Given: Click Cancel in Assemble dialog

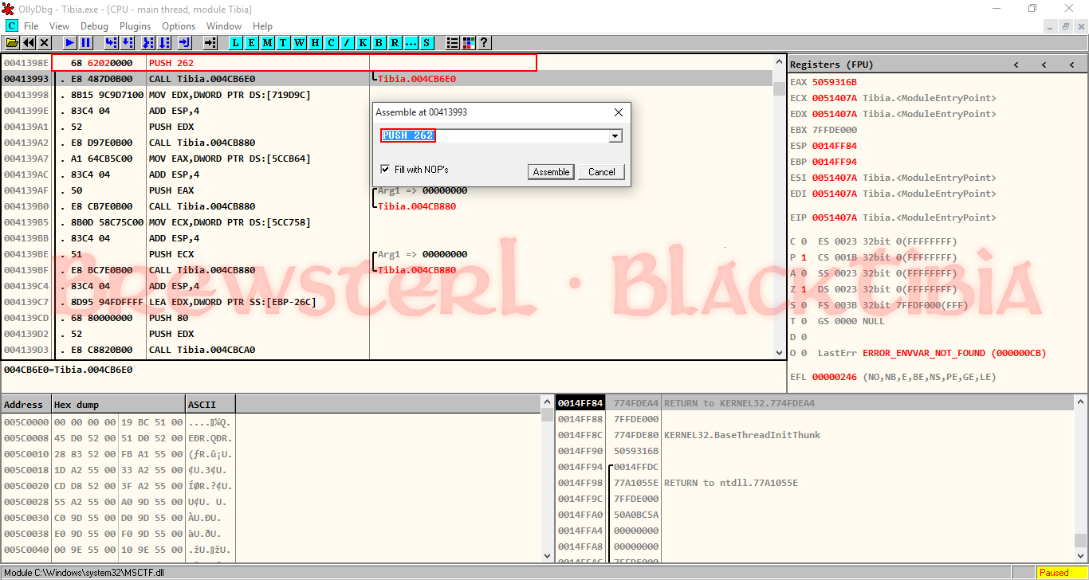Looking at the screenshot, I should pos(602,172).
